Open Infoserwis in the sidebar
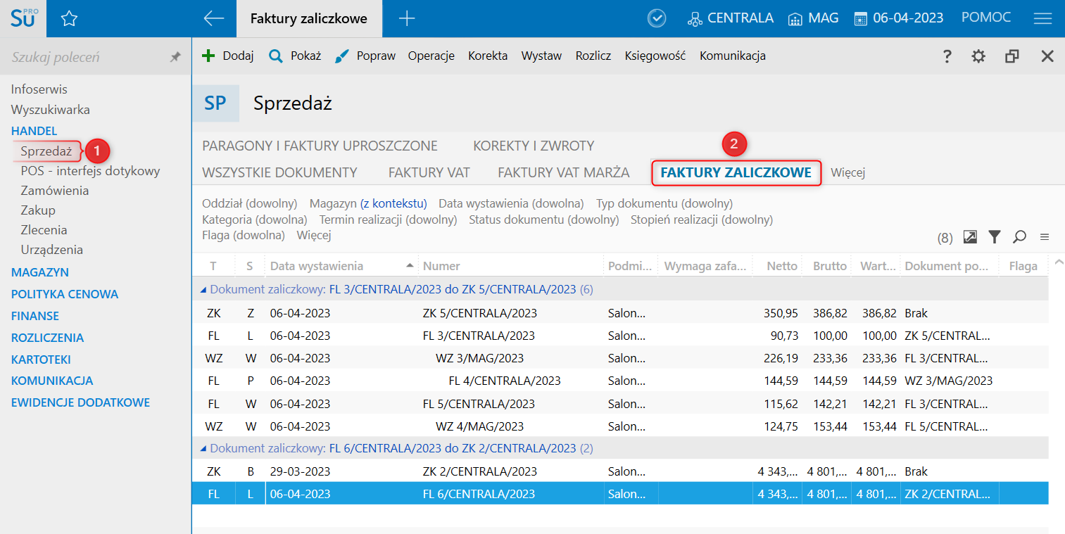This screenshot has width=1065, height=534. click(x=39, y=89)
